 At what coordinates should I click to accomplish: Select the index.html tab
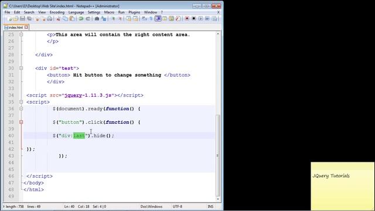(x=16, y=28)
